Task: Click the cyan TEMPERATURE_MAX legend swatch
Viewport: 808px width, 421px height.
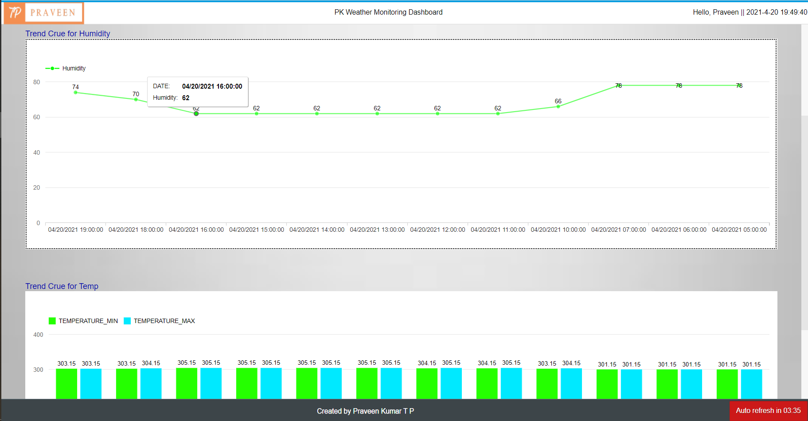Action: tap(128, 321)
